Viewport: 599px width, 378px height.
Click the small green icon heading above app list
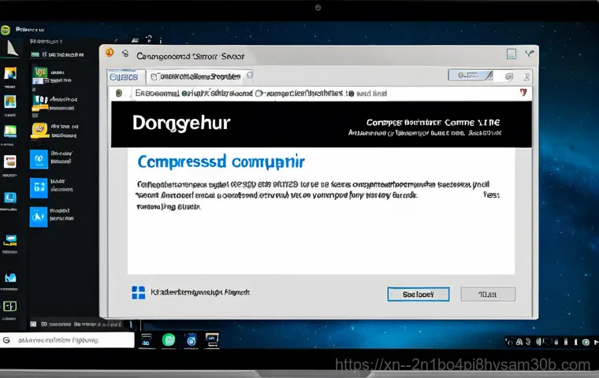tap(35, 54)
